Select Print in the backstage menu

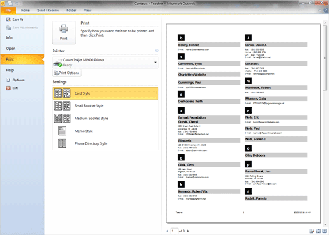click(x=22, y=59)
